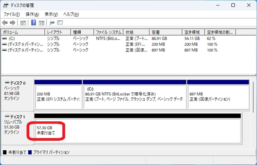Click the disk settings toolbar icon
The height and width of the screenshot is (165, 257).
(52, 23)
